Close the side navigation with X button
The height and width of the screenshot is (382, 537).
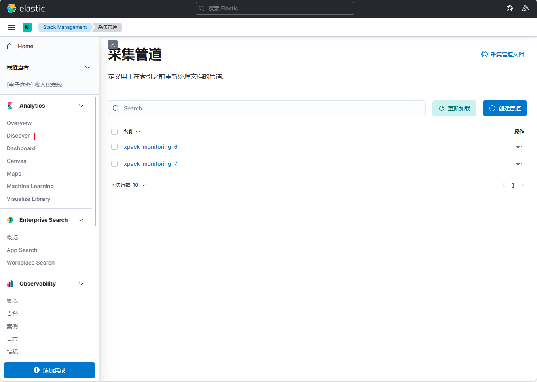pos(113,45)
